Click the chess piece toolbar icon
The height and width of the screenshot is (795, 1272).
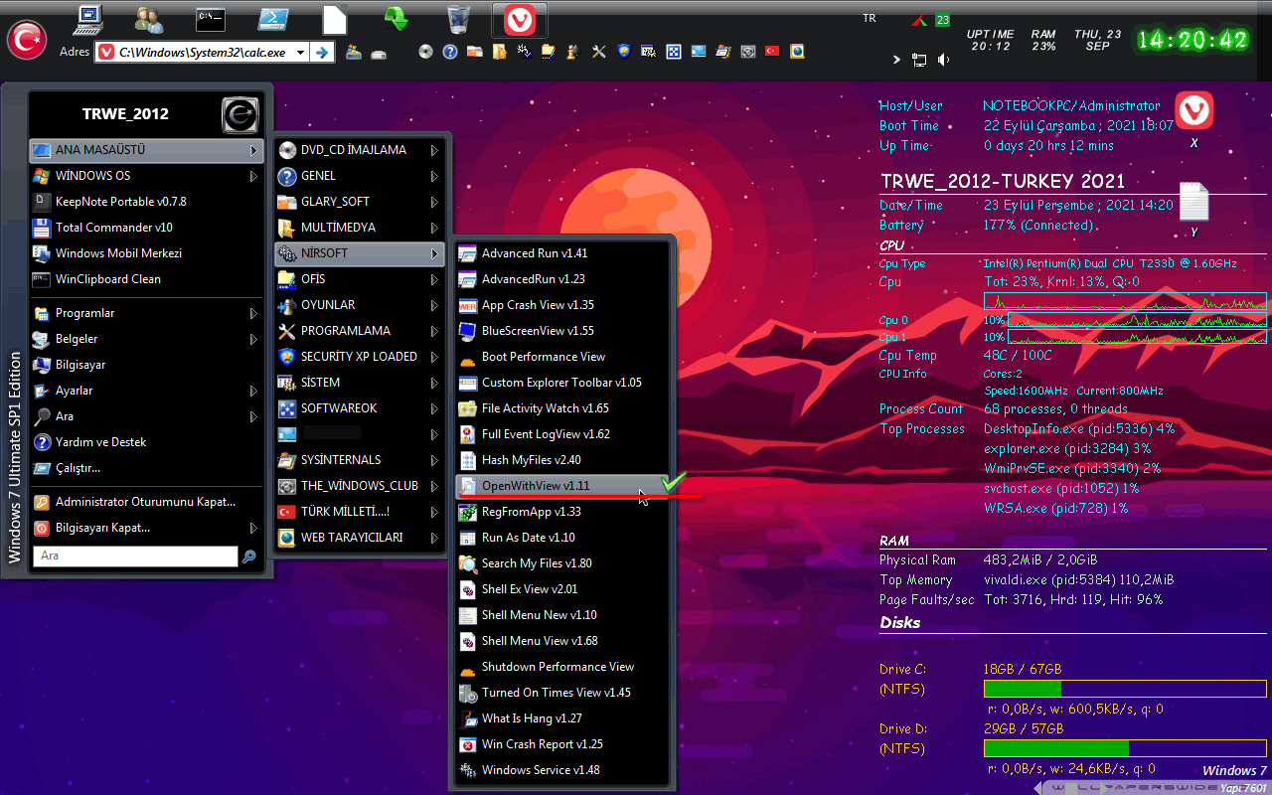tap(573, 52)
